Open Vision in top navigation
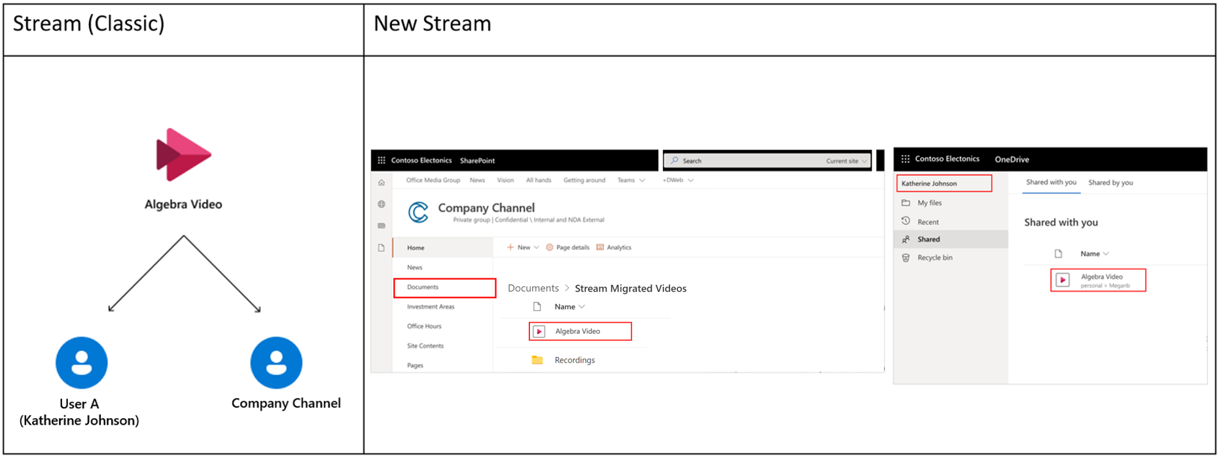Screen dimensions: 1219x458 click(x=505, y=180)
